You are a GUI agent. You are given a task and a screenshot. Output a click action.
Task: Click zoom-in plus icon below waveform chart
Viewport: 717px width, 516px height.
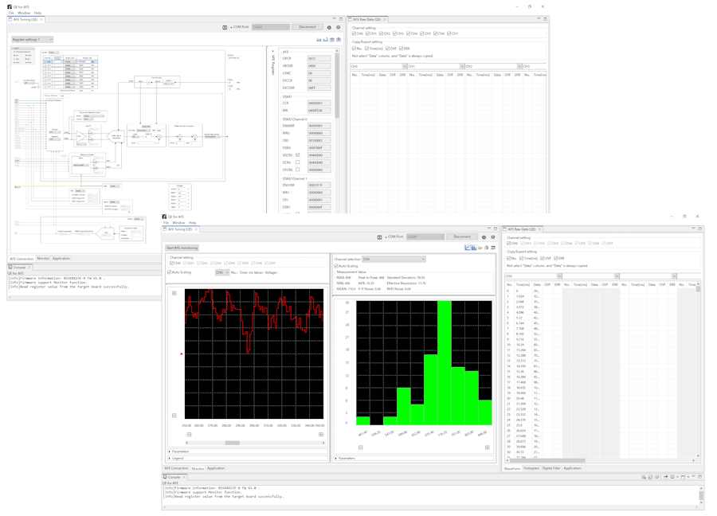tap(321, 435)
